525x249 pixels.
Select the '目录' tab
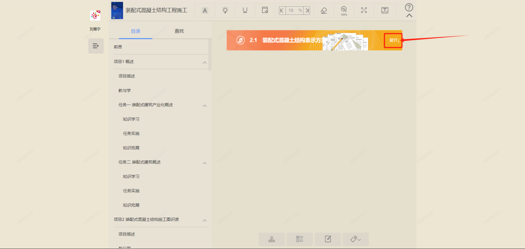click(135, 31)
